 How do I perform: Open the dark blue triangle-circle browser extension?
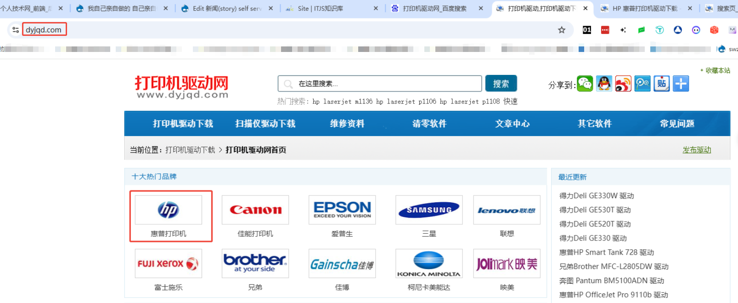[678, 30]
